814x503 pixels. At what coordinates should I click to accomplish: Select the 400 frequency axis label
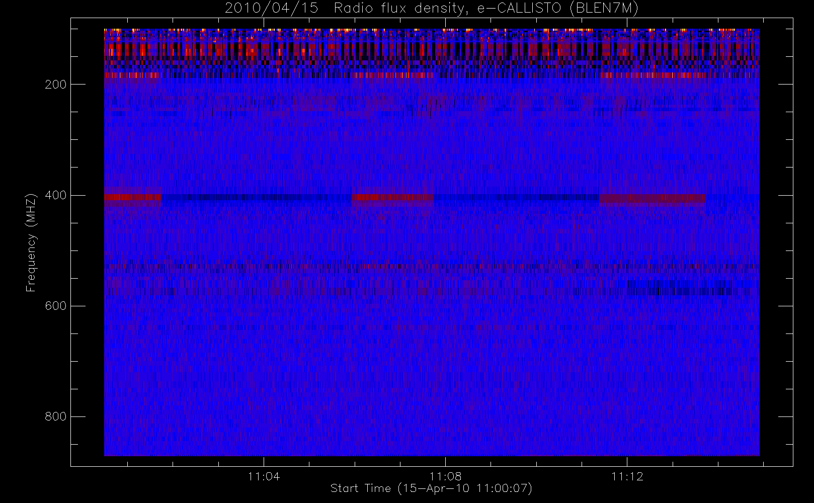pyautogui.click(x=56, y=195)
